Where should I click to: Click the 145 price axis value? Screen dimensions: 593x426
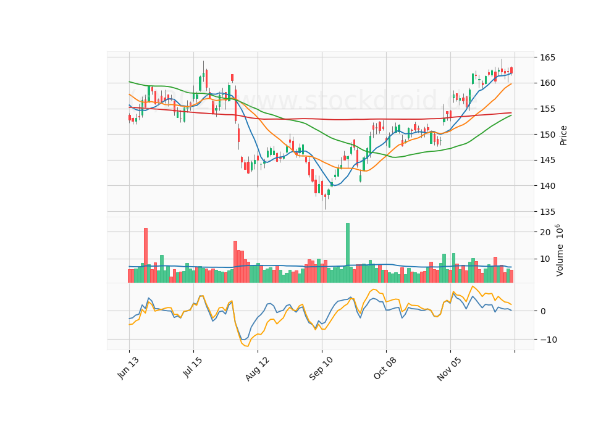tap(548, 161)
